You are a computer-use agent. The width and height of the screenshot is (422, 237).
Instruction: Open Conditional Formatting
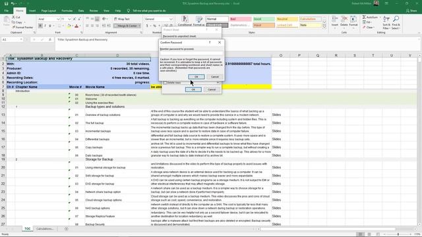pos(185,21)
